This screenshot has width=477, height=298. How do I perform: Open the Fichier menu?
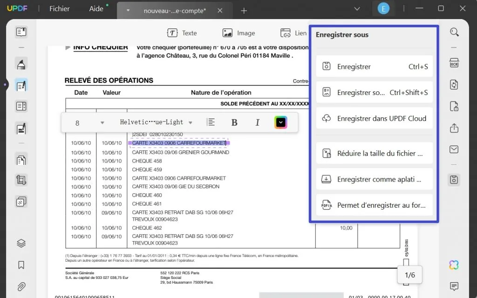(x=59, y=8)
